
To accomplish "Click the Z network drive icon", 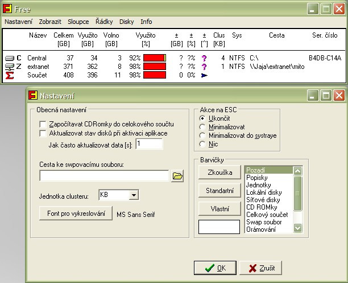I will click(9, 67).
